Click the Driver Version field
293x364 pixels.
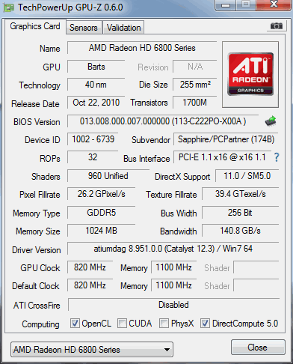click(173, 249)
